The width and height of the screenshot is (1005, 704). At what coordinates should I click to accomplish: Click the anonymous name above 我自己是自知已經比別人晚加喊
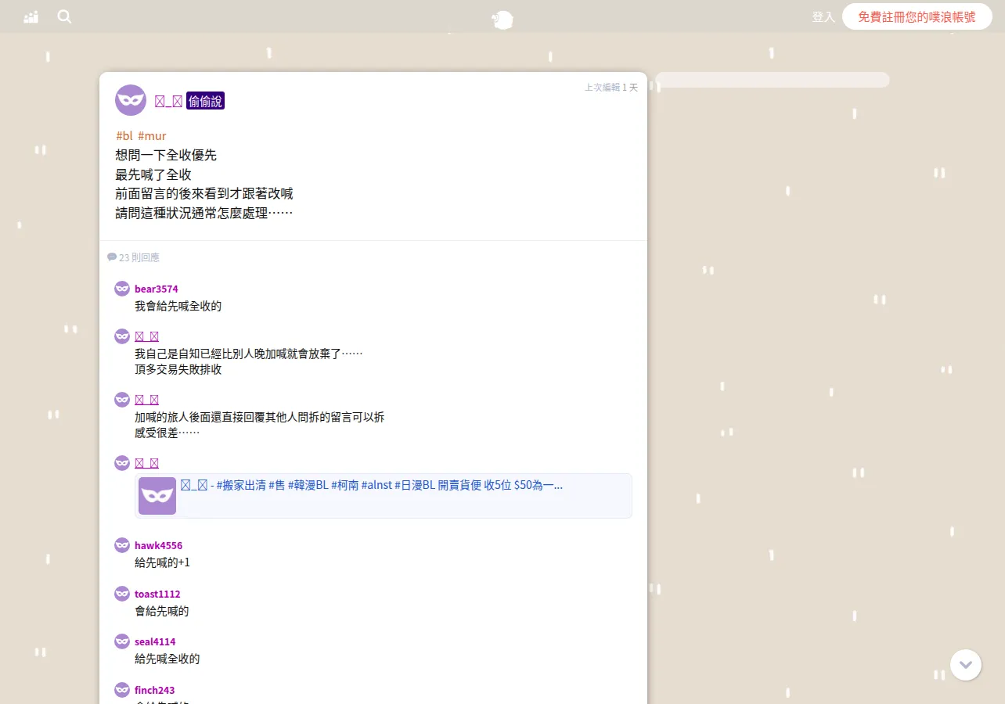tap(147, 336)
